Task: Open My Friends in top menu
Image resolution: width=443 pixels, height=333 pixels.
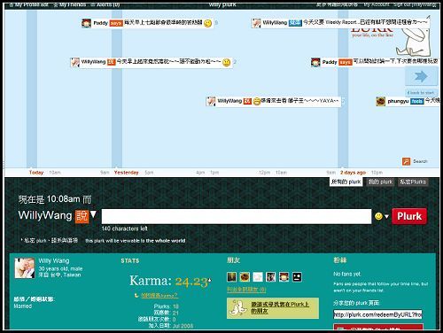Action: [70, 4]
